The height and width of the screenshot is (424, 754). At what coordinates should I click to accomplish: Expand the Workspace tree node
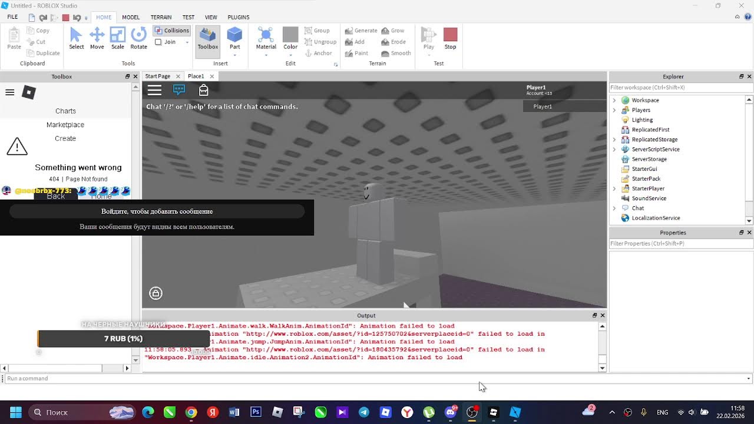click(x=614, y=100)
